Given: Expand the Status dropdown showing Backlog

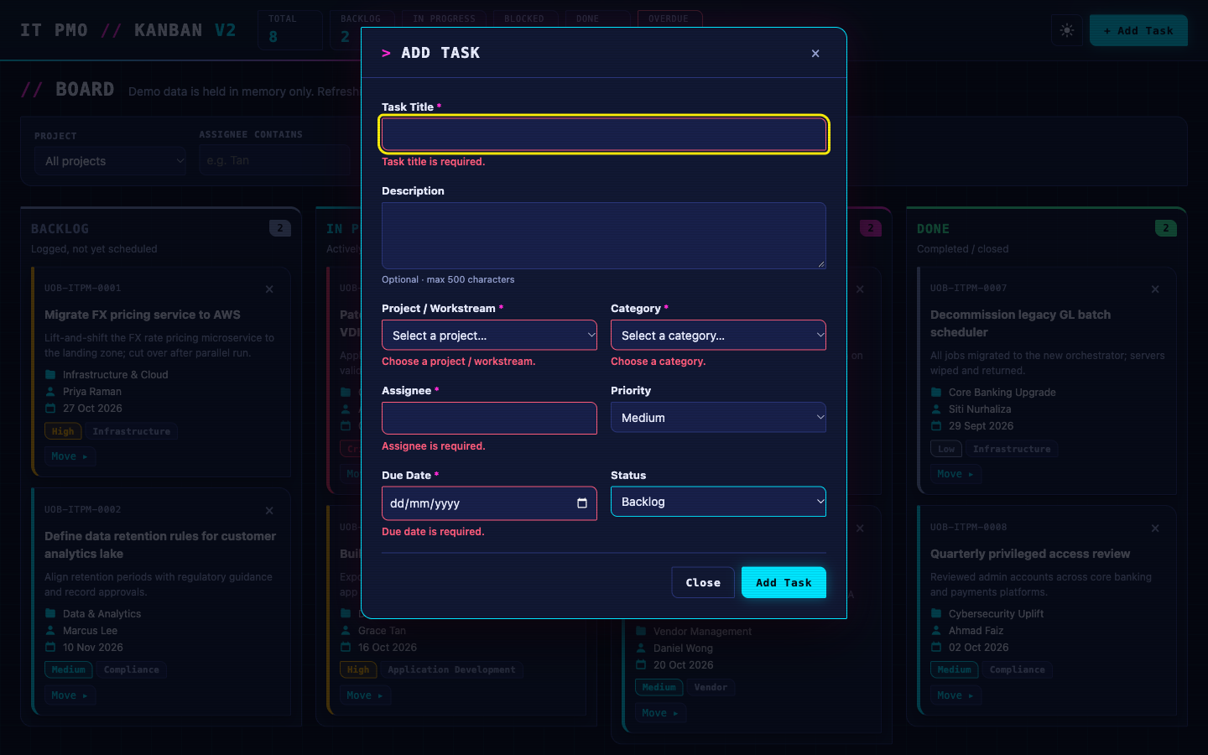Looking at the screenshot, I should tap(718, 501).
